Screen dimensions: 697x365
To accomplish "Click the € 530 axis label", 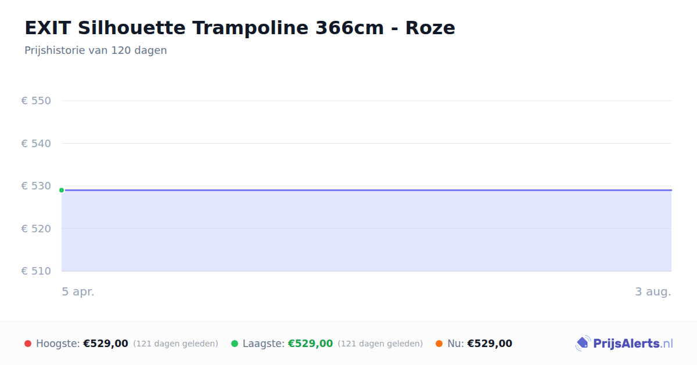I will tap(36, 186).
